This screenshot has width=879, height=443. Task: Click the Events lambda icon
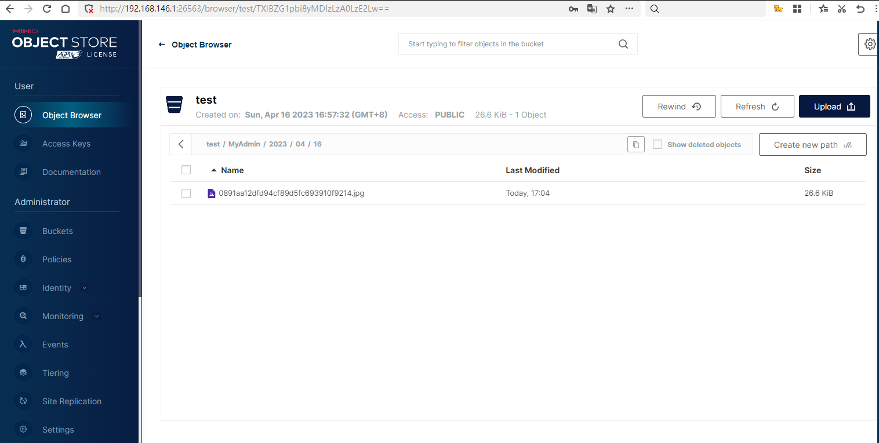(23, 344)
